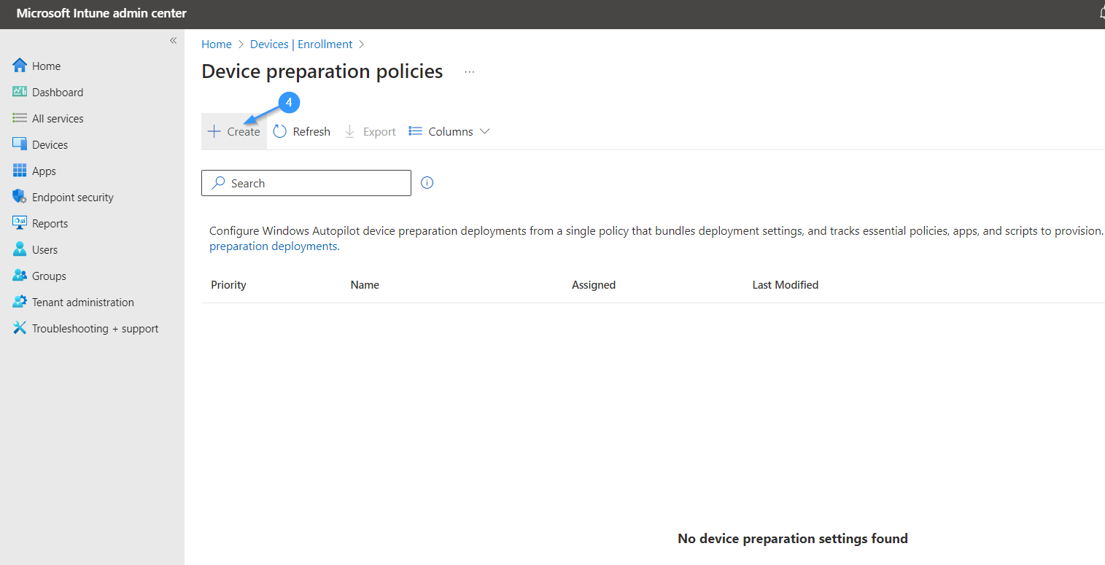Create a new device preparation policy
1105x565 pixels.
234,131
